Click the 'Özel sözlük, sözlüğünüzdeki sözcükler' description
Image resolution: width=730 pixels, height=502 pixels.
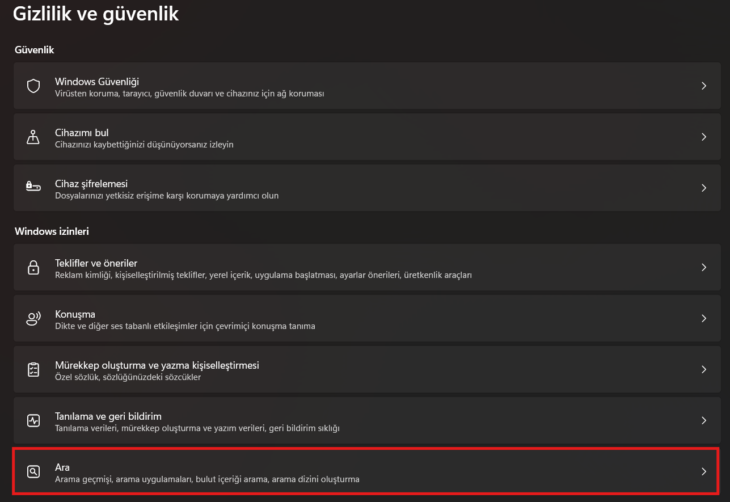128,377
